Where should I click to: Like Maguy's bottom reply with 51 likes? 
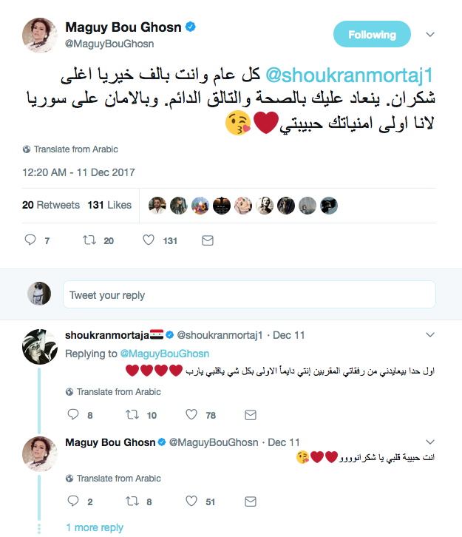(191, 501)
